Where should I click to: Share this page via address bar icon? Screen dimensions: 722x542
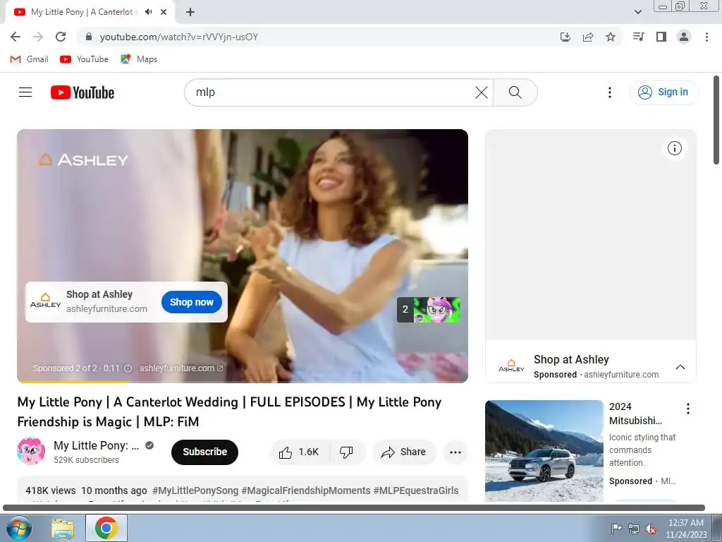pyautogui.click(x=588, y=37)
